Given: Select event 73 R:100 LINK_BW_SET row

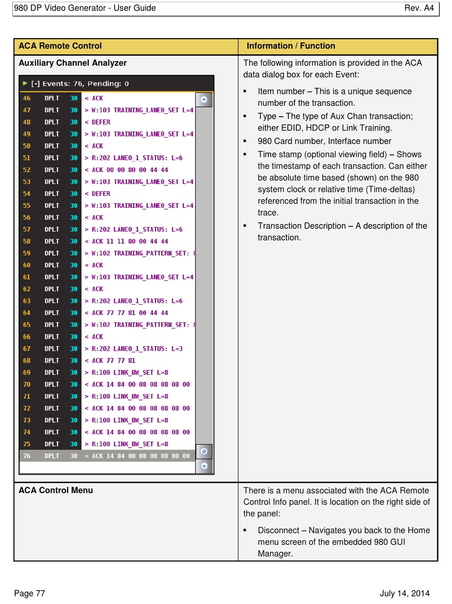Looking at the screenshot, I should coord(108,420).
